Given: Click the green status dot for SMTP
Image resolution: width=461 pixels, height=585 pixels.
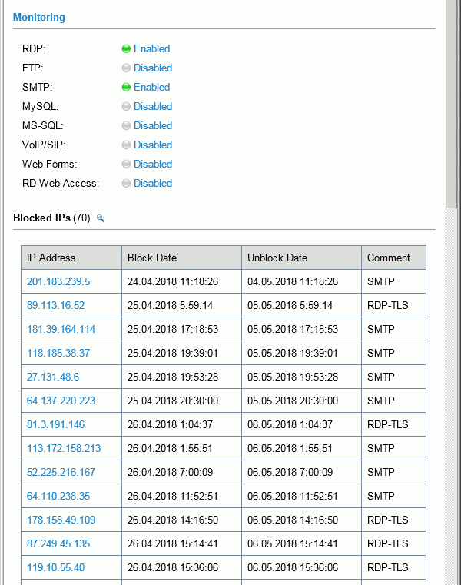Looking at the screenshot, I should (126, 88).
